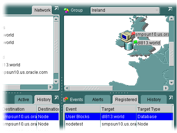Click the Events flags icon
The image size is (177, 133).
click(66, 99)
